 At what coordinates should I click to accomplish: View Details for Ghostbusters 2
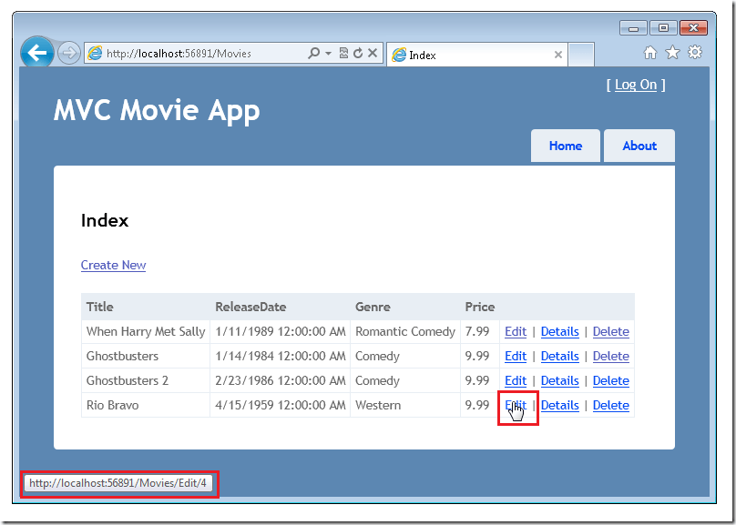(559, 380)
